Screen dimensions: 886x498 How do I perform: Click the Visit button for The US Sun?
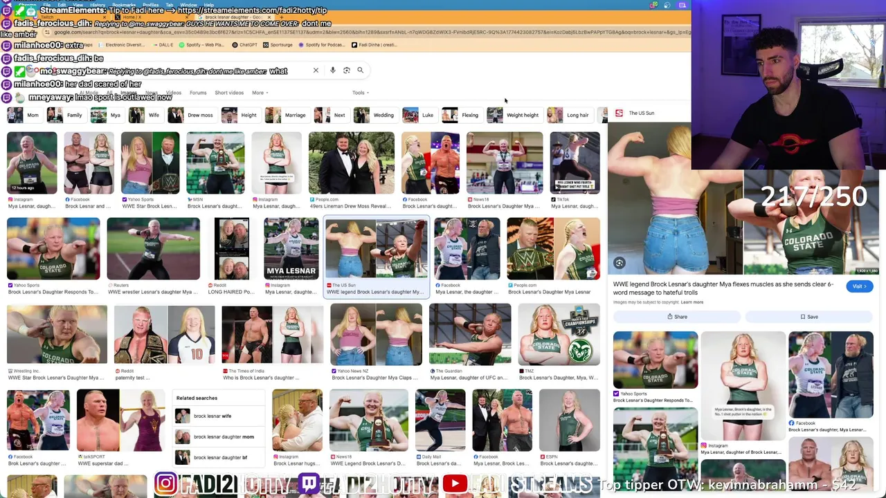[x=859, y=286]
